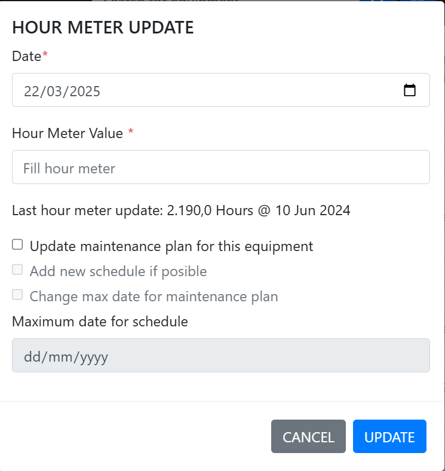The image size is (445, 471).
Task: Click the "Hour Meter Value" label
Action: [x=67, y=133]
